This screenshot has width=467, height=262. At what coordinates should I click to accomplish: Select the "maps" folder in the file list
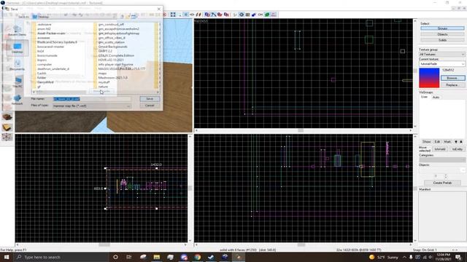(102, 73)
